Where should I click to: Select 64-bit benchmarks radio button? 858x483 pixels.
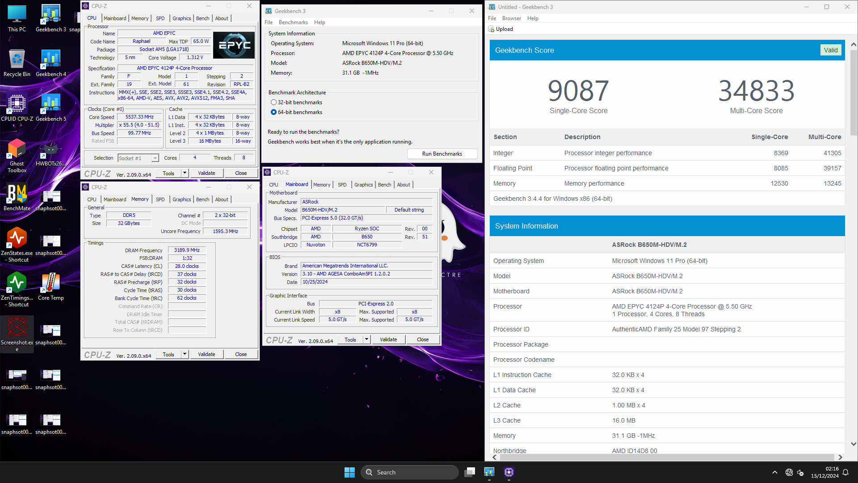[273, 112]
